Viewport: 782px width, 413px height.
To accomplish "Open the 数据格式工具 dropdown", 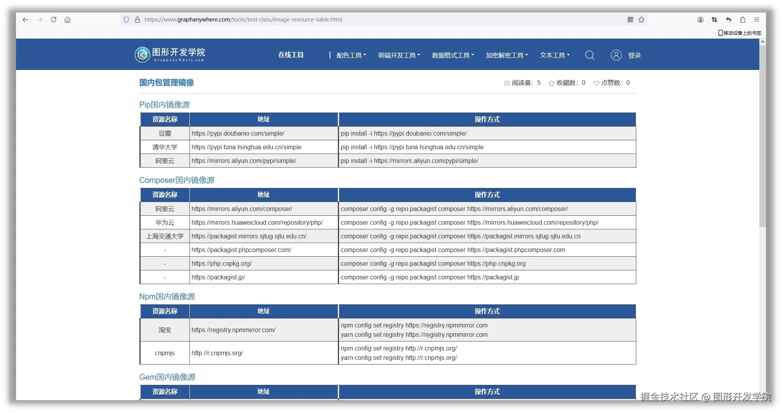I will click(x=452, y=55).
